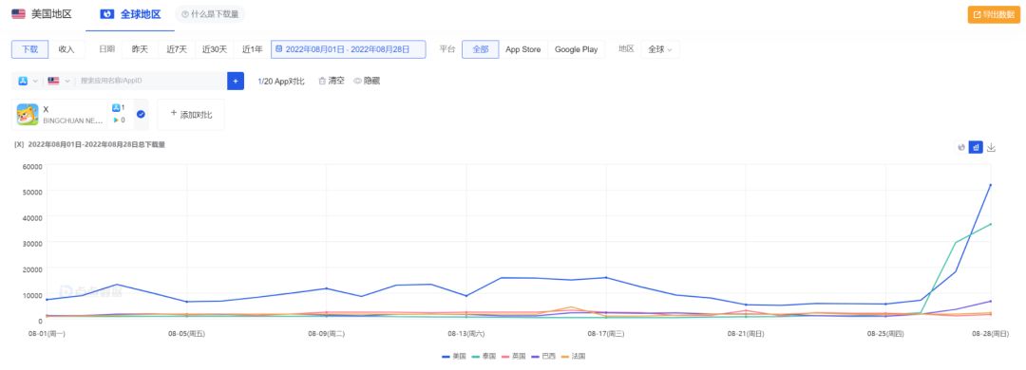Click the 08-21(周日) axis label
This screenshot has height=370, width=1026.
click(746, 333)
